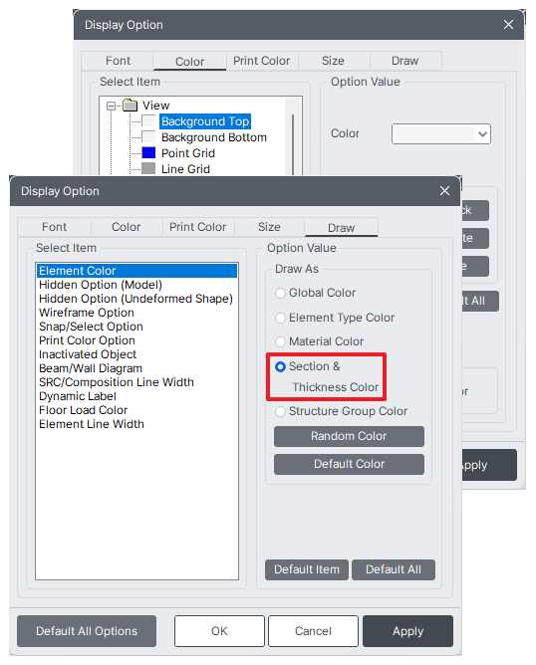The width and height of the screenshot is (536, 665).
Task: Select Background Bottom tree item
Action: click(214, 137)
